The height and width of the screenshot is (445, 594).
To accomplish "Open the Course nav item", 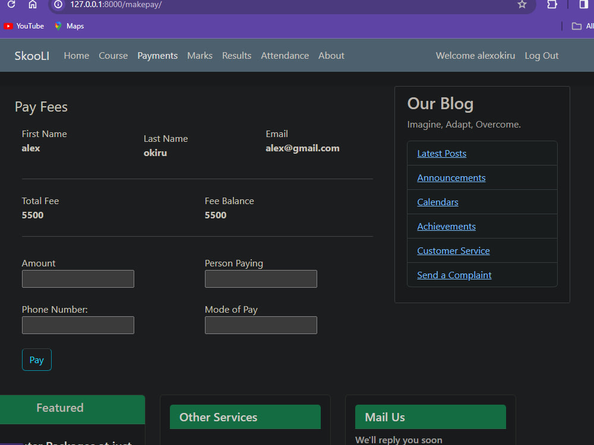I will (x=113, y=56).
